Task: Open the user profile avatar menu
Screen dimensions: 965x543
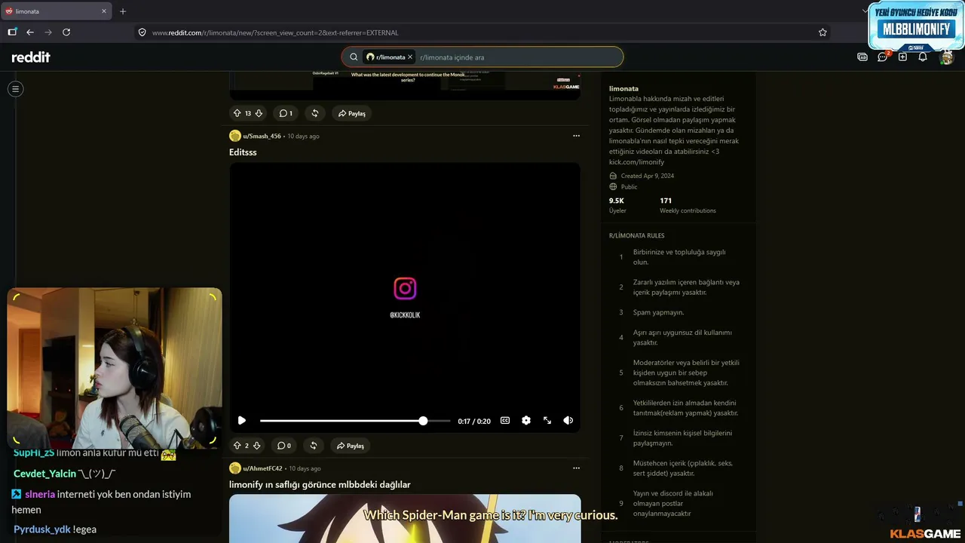Action: 946,57
